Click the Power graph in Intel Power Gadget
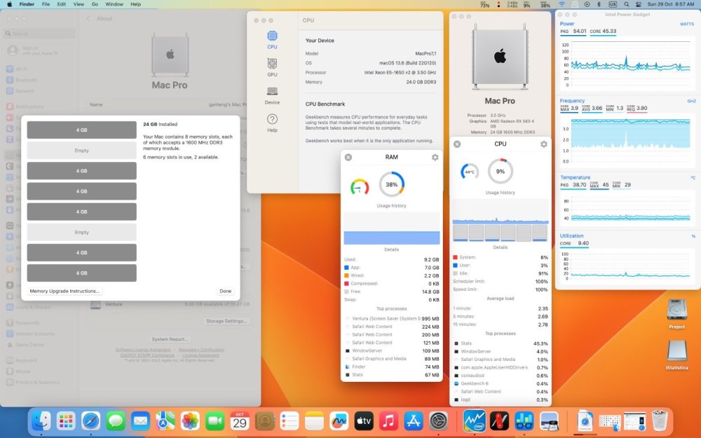Image resolution: width=701 pixels, height=438 pixels. [630, 64]
